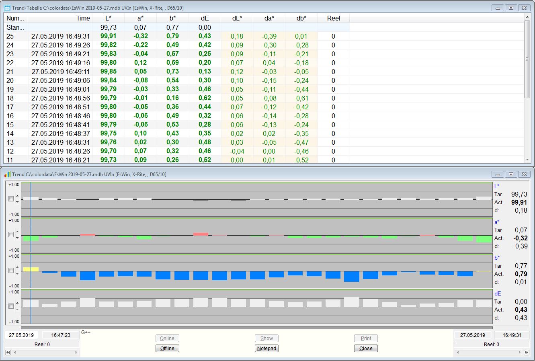
Task: Click the Print button
Action: click(x=366, y=338)
